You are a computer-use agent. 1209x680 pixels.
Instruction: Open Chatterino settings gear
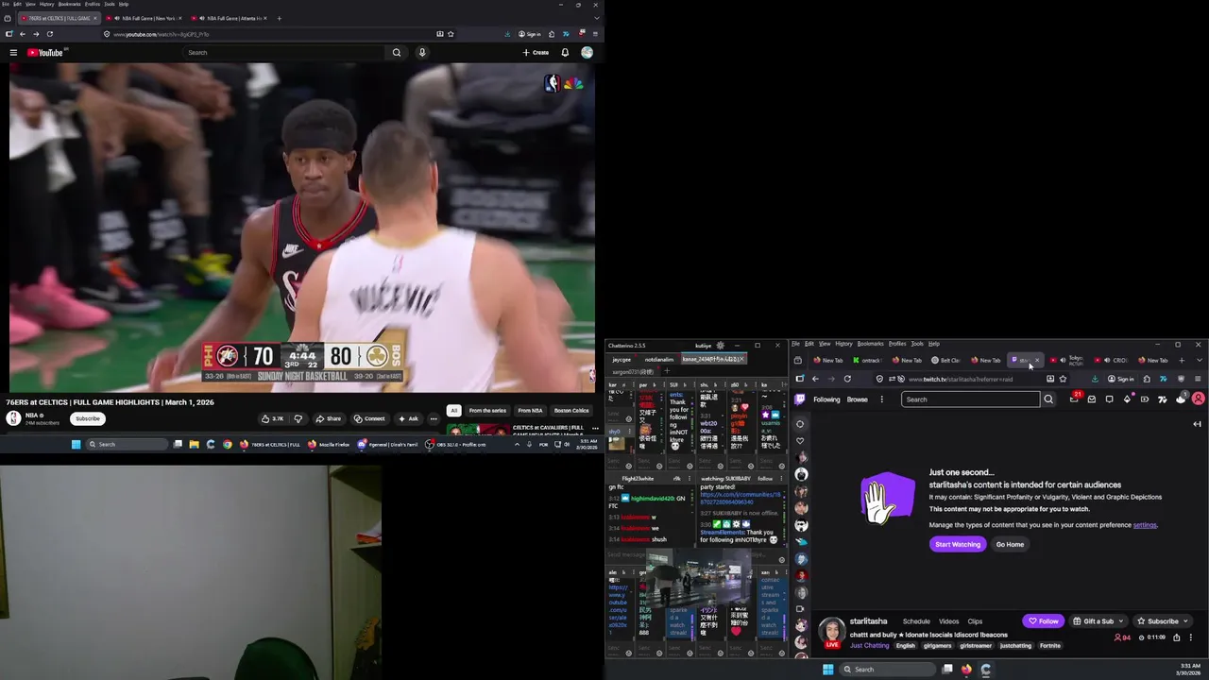(x=720, y=346)
